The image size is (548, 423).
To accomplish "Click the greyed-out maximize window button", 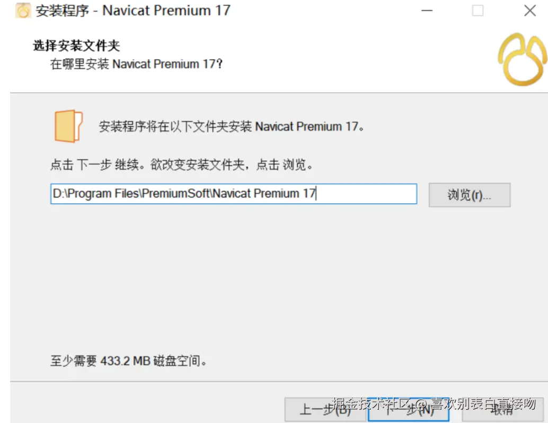I will point(478,11).
